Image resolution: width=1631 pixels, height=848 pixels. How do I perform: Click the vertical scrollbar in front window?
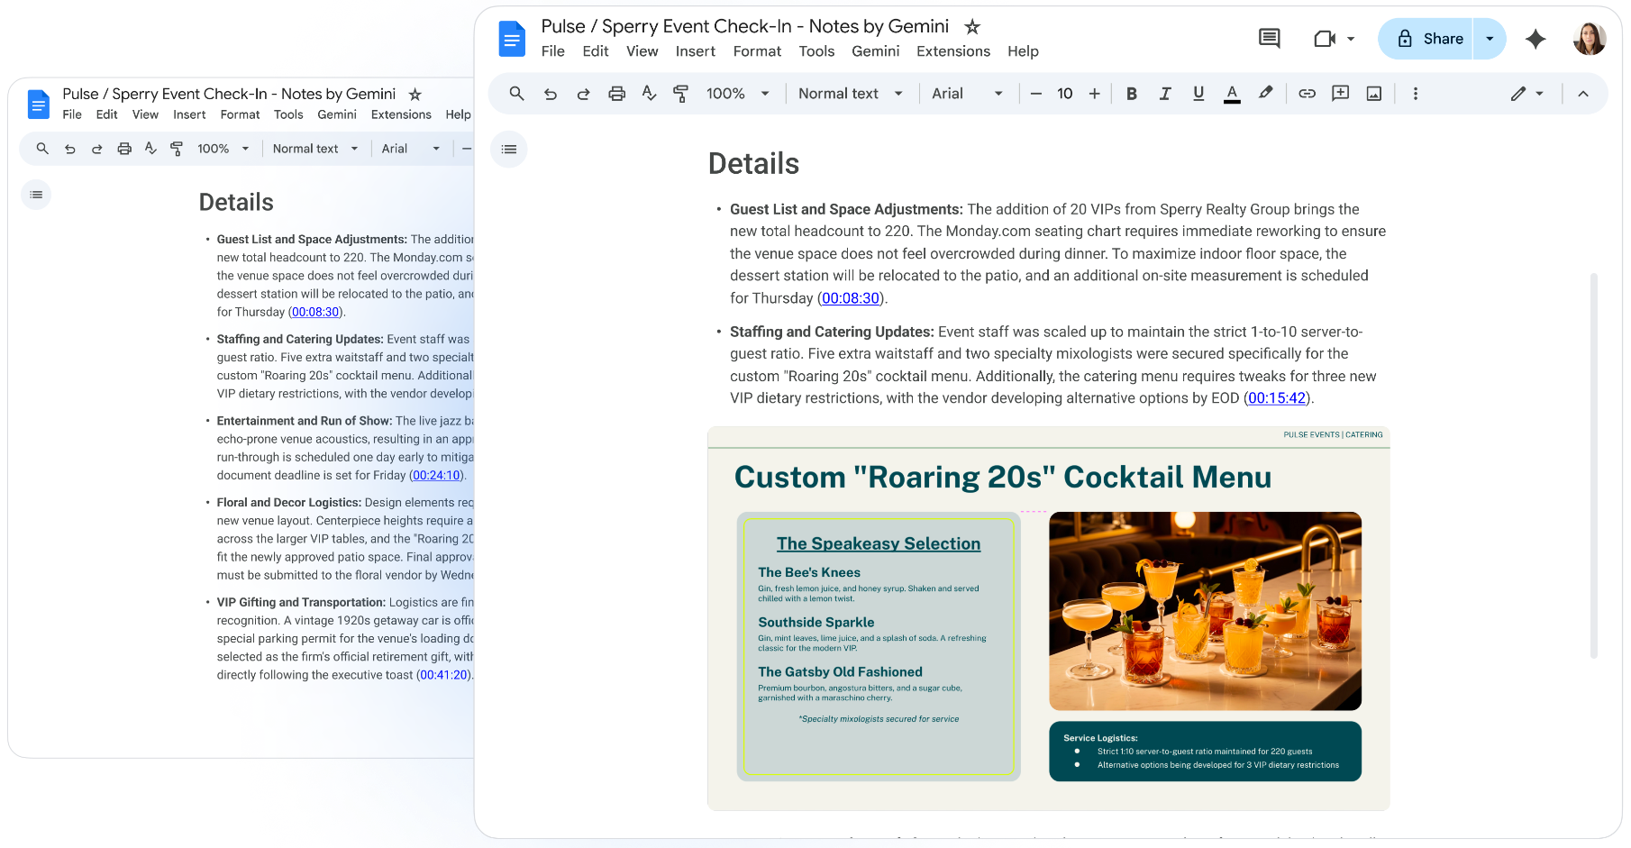pos(1594,465)
